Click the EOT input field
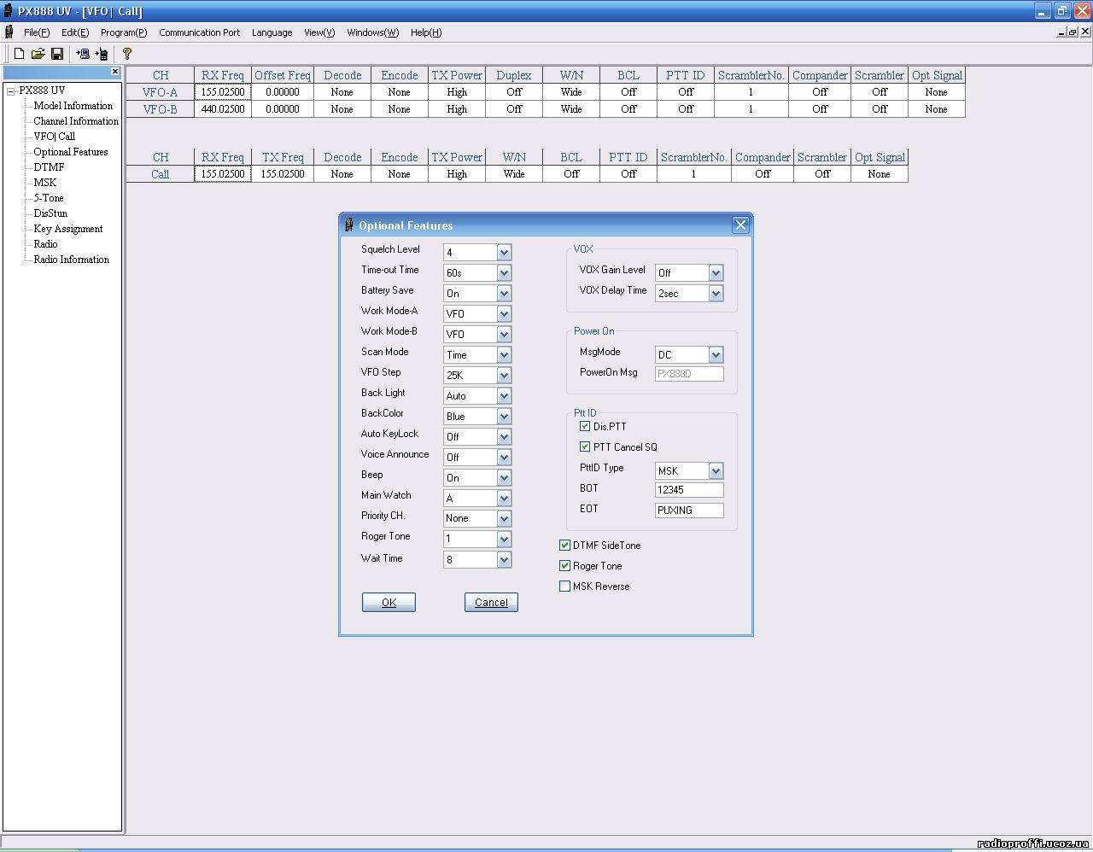This screenshot has height=852, width=1093. click(x=689, y=510)
